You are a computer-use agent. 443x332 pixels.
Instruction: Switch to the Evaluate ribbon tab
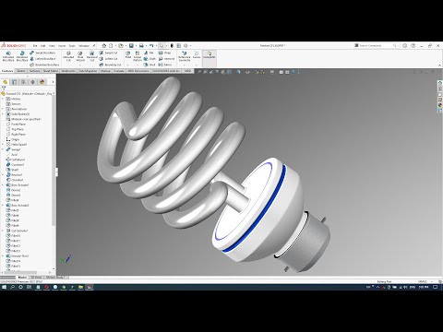tap(119, 71)
